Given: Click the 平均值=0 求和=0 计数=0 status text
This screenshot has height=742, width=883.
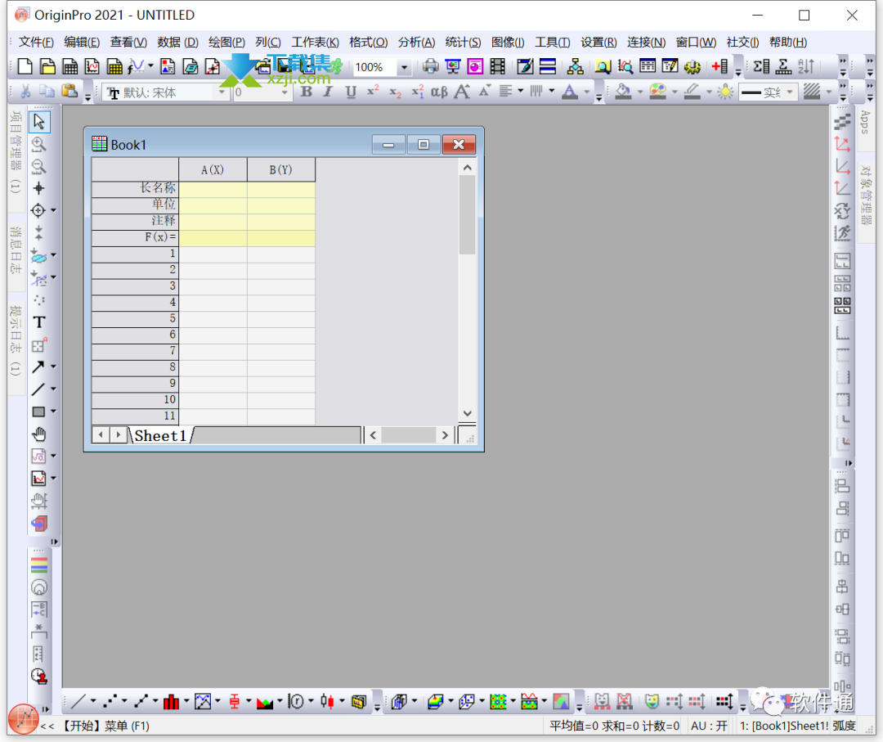Looking at the screenshot, I should [x=614, y=726].
